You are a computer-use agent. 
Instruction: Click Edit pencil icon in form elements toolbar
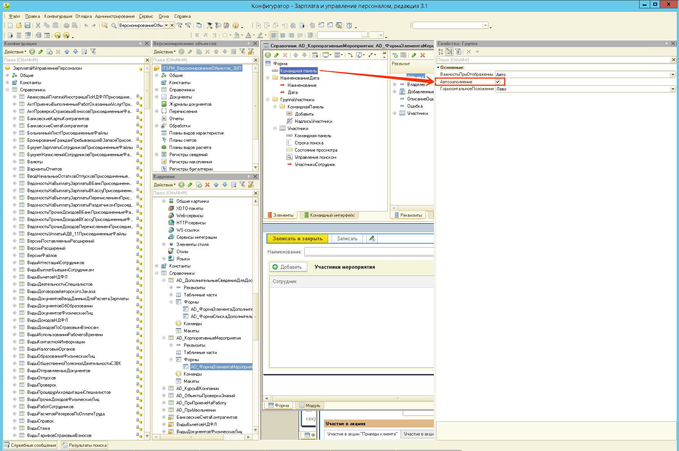(276, 55)
